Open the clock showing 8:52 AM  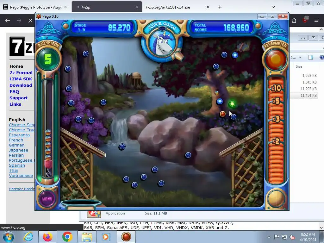coord(308,237)
